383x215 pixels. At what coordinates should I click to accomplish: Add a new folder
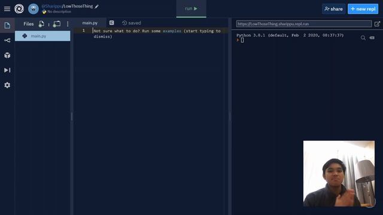click(57, 24)
